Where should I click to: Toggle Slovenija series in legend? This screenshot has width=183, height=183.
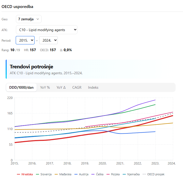[46, 174]
